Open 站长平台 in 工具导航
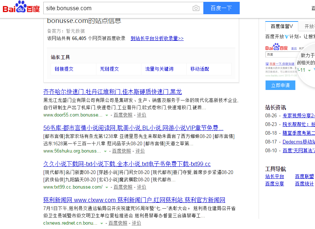The height and width of the screenshot is (229, 315). pos(275,177)
